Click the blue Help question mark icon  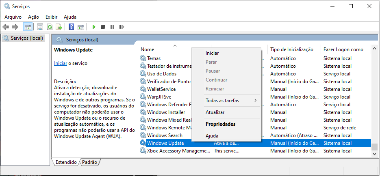71,27
